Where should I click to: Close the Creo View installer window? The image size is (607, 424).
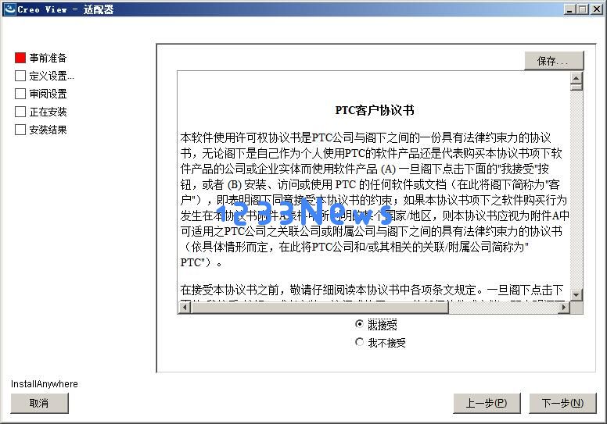597,9
